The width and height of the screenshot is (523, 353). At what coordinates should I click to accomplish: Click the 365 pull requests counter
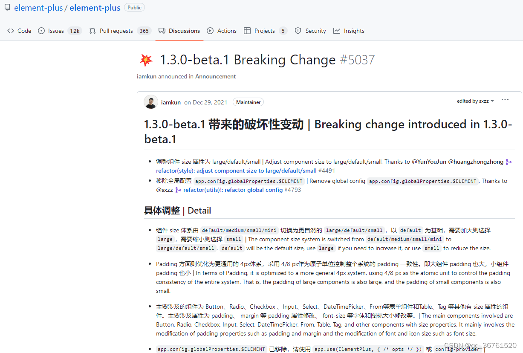(x=144, y=31)
